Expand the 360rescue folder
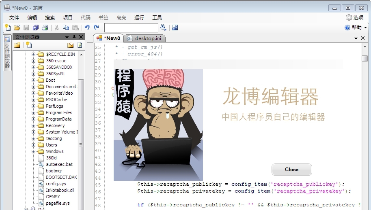Viewport: 371px width, 210px height. pos(33,61)
